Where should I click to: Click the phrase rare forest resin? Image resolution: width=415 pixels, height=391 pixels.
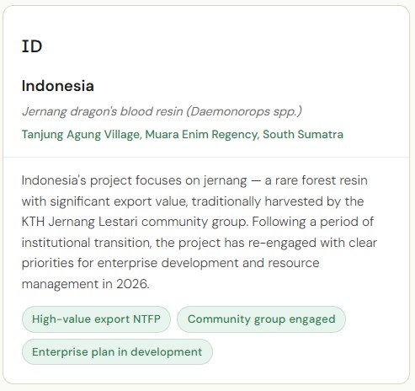(x=322, y=180)
